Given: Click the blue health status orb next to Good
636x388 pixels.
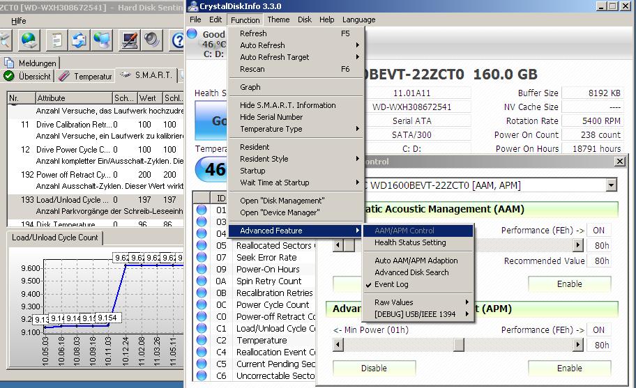Looking at the screenshot, I should pos(192,34).
